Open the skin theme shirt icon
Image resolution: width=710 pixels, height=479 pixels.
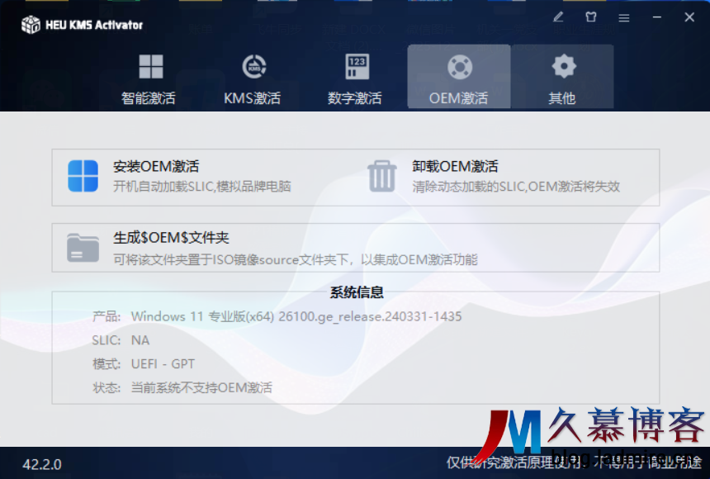(x=591, y=17)
